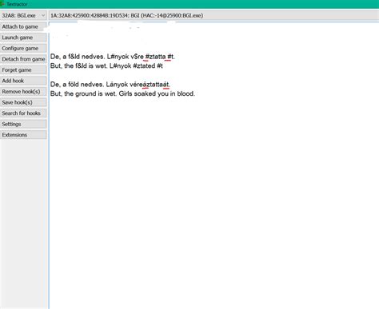Click the Remove hook(s) button
The image size is (379, 309).
(23, 92)
